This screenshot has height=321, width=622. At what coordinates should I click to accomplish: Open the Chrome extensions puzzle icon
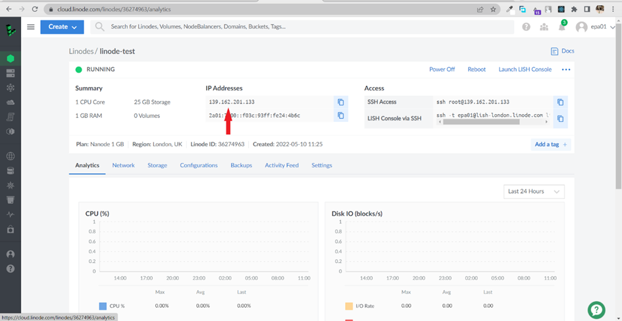573,9
